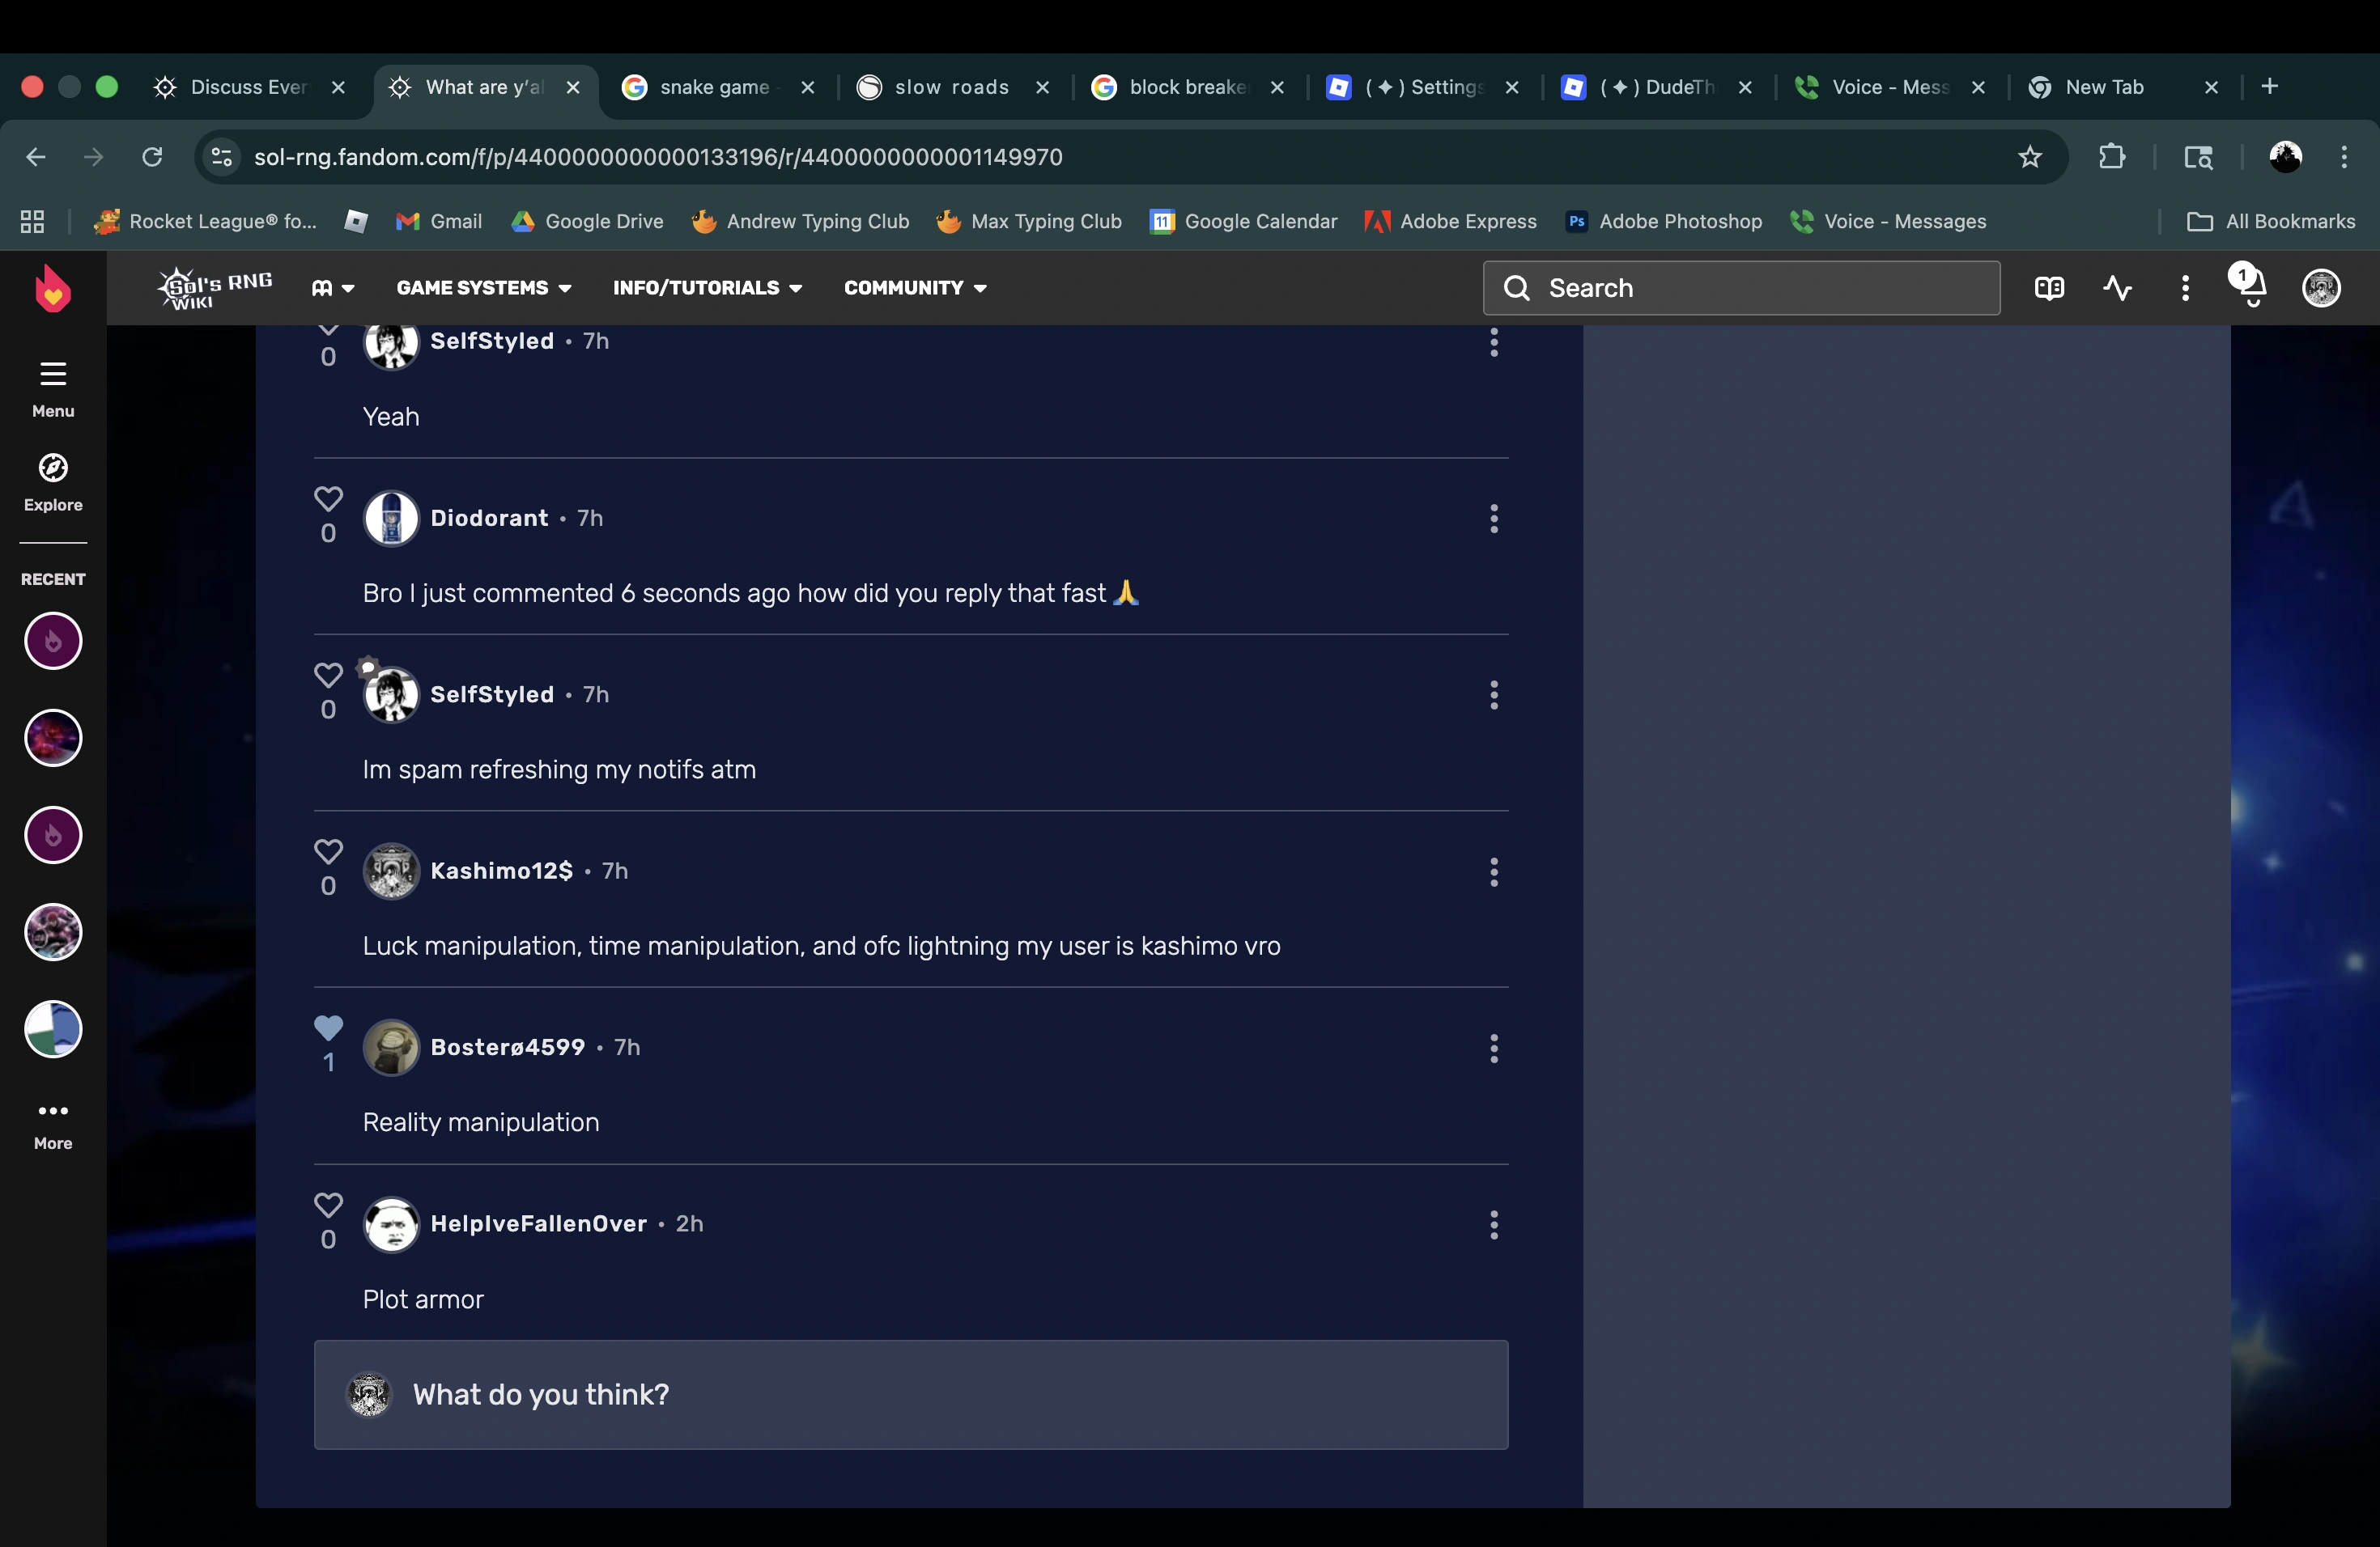Open Kashimo12$ user profile link
Screen dimensions: 2380x1547
[x=501, y=871]
